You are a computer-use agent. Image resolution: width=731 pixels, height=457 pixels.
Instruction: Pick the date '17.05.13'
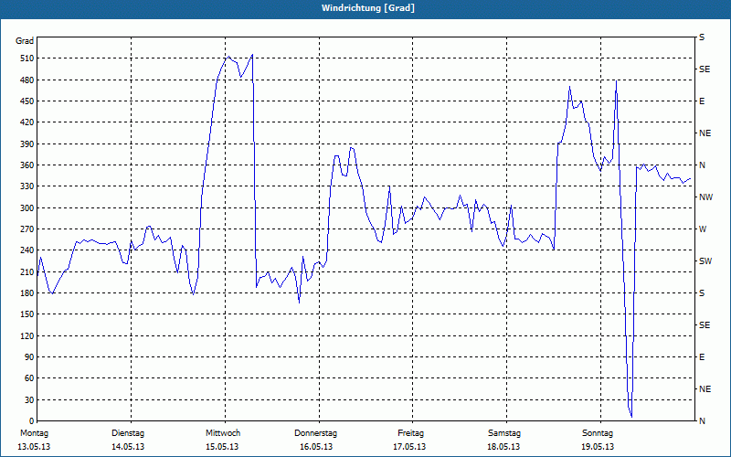[409, 447]
